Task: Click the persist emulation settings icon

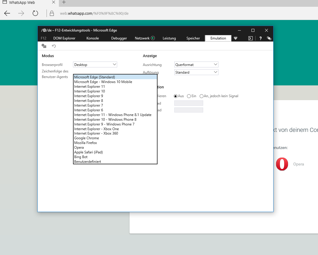Action: click(x=44, y=46)
